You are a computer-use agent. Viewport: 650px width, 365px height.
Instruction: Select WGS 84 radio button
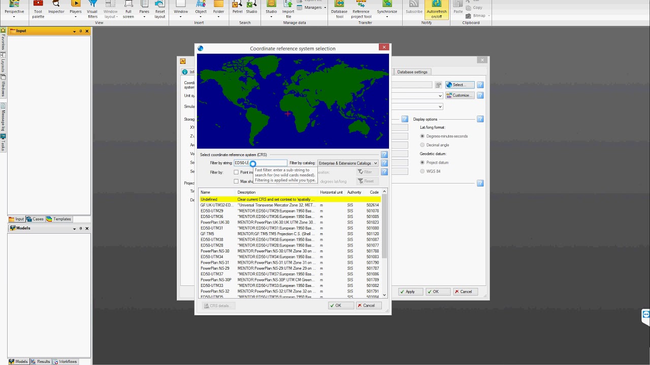[422, 171]
